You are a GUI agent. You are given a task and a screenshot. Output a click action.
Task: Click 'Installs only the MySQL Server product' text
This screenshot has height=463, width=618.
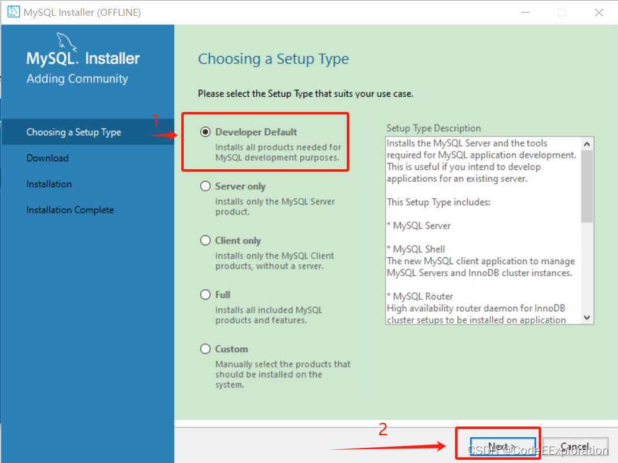275,206
